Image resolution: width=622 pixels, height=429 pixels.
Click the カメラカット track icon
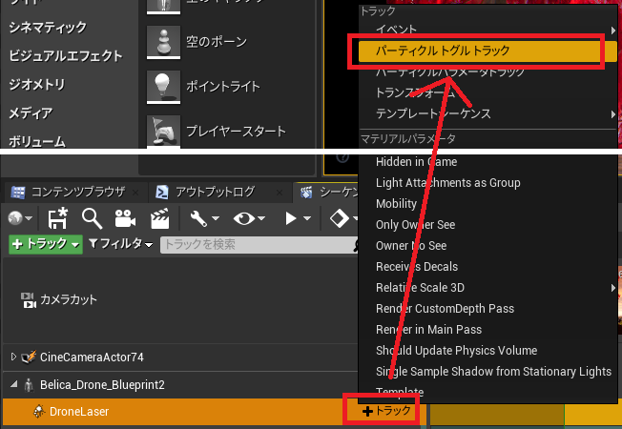tap(29, 300)
